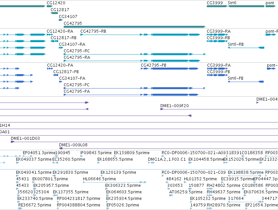The image size is (278, 210).
Task: Open transcript CG12817-RB label
Action: click(63, 38)
